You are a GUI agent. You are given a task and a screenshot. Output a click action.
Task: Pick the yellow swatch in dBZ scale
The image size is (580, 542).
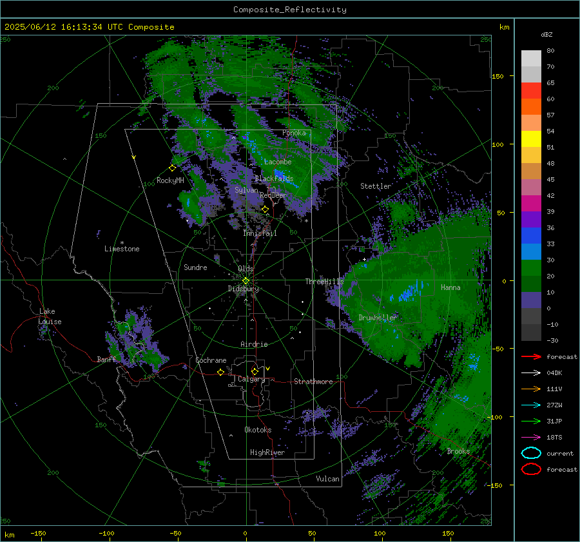click(x=531, y=139)
